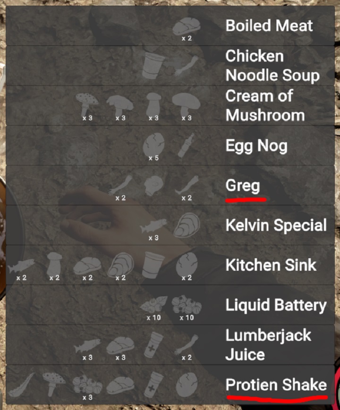Click the oyster icon in Kelvin Special row

click(x=187, y=225)
